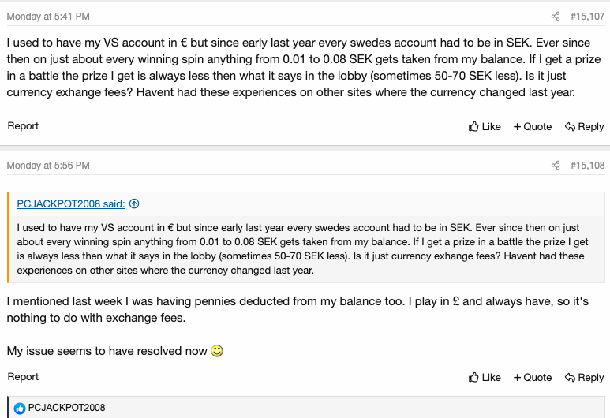Open post number #15,107 permalink

tap(587, 17)
